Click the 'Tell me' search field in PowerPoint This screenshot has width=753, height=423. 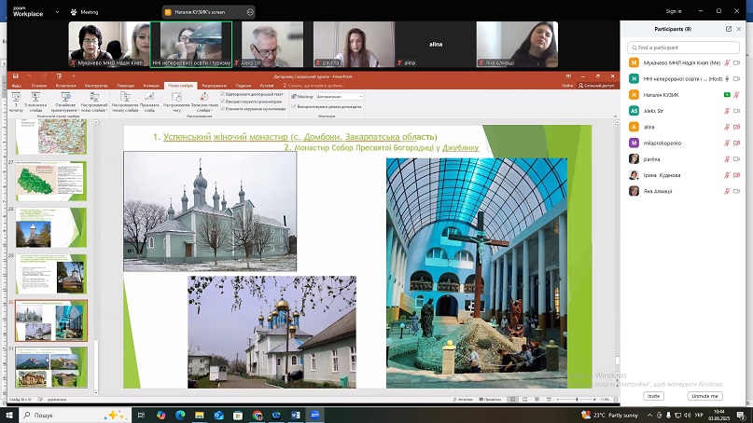[316, 86]
